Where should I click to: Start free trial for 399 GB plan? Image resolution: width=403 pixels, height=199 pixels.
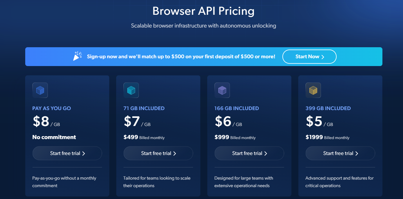(x=340, y=153)
